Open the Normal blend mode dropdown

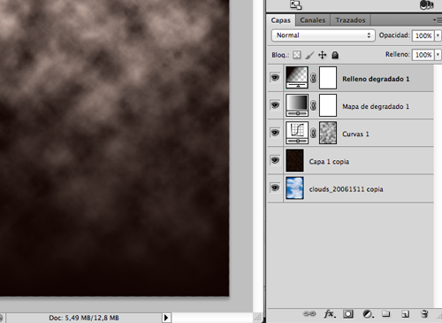pyautogui.click(x=323, y=35)
